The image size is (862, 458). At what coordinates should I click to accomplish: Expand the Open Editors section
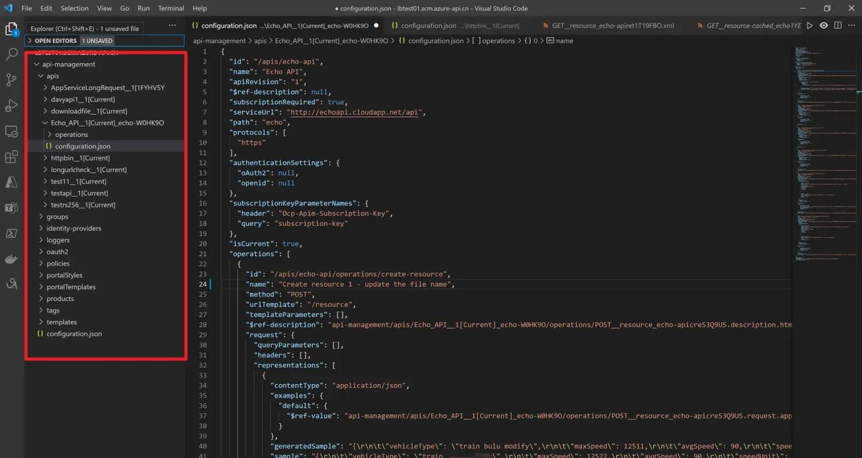pos(55,40)
